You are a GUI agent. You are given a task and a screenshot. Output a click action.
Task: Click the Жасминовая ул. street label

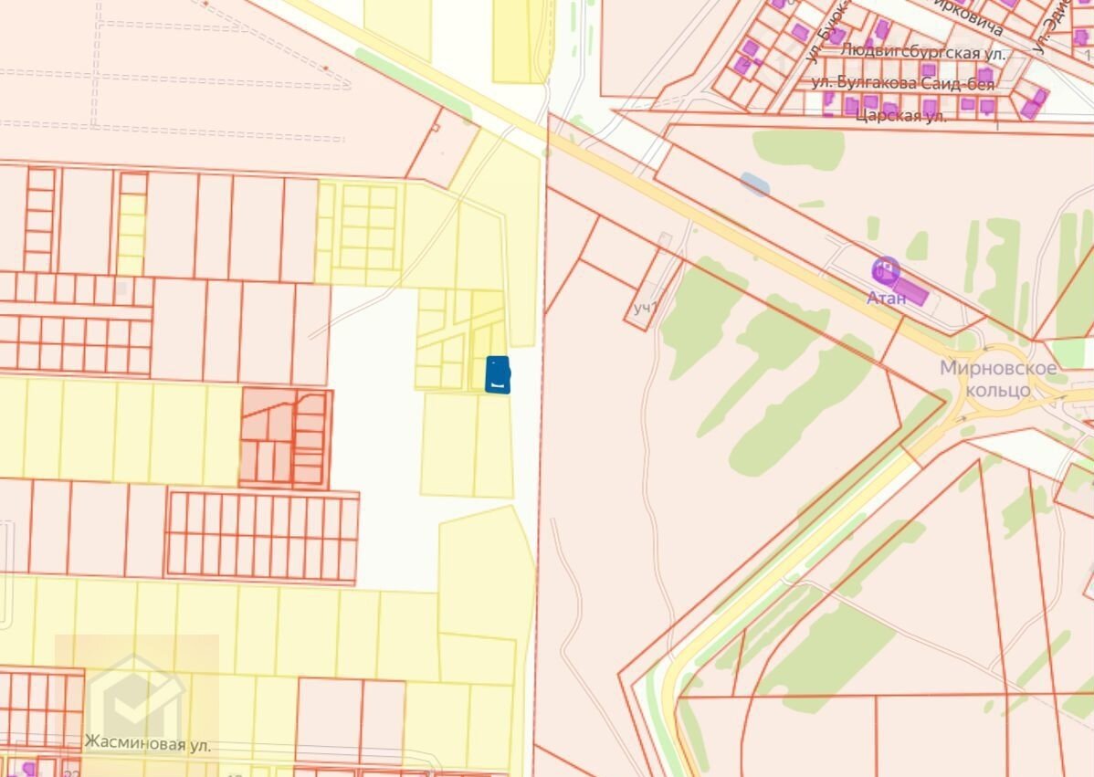click(x=147, y=743)
